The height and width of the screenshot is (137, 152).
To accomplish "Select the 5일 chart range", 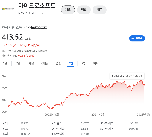I will point(18,63).
